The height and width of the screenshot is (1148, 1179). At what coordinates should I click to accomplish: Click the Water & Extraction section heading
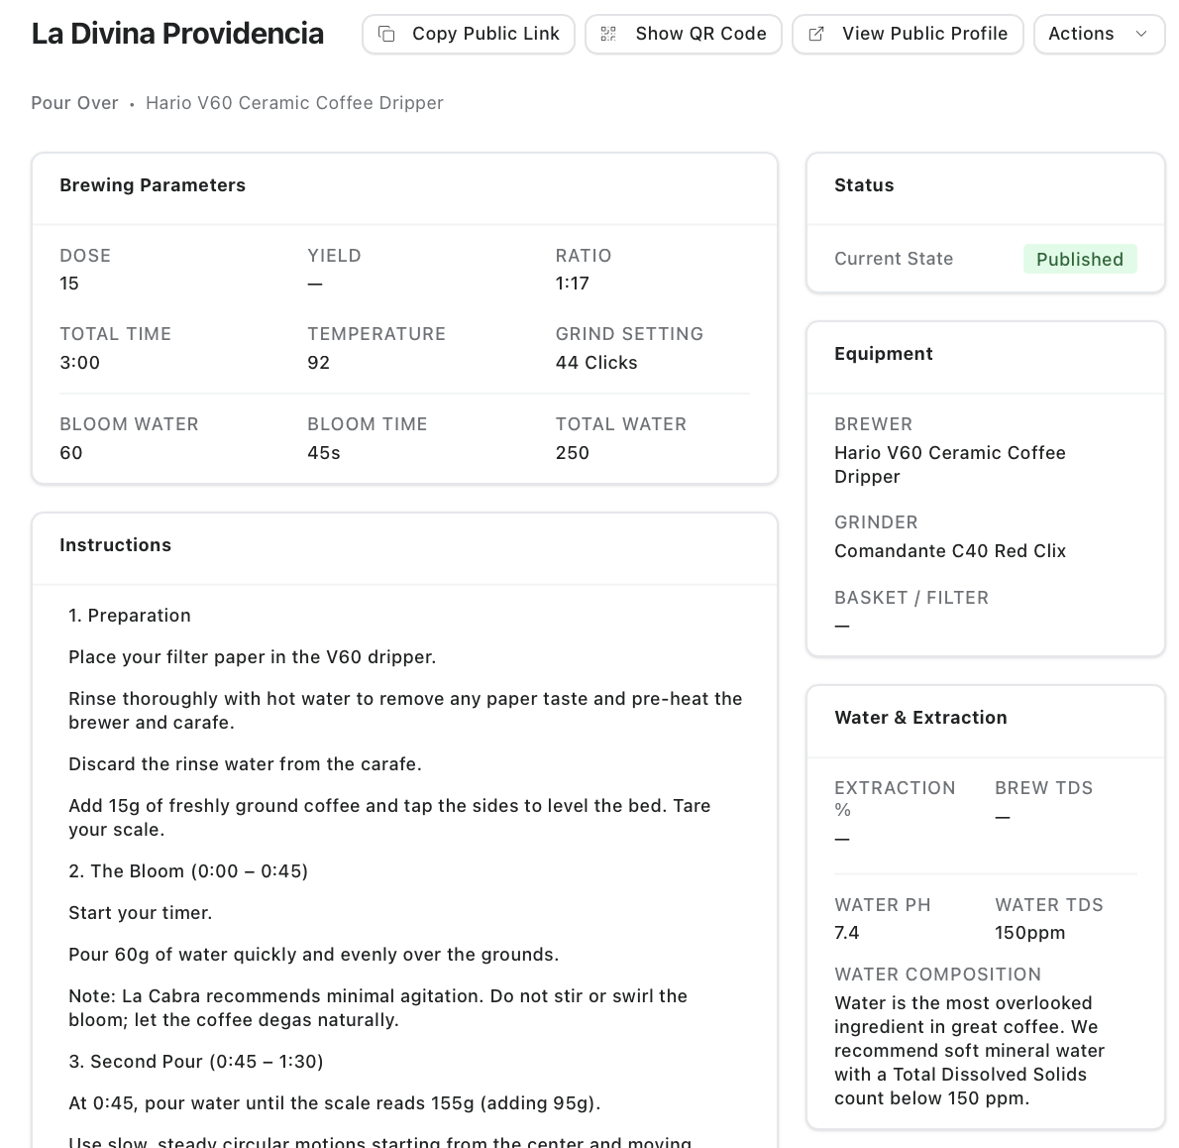[x=920, y=717]
